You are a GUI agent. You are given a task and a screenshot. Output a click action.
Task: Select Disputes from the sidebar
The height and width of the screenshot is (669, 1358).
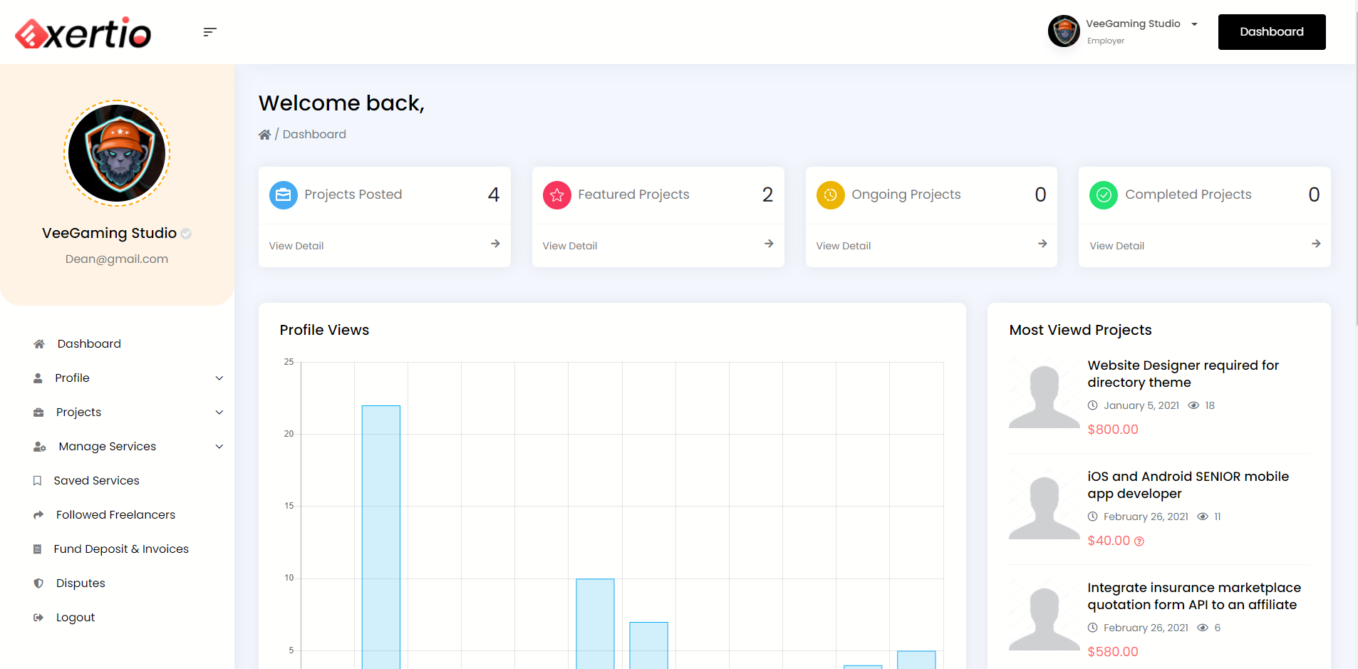coord(81,584)
